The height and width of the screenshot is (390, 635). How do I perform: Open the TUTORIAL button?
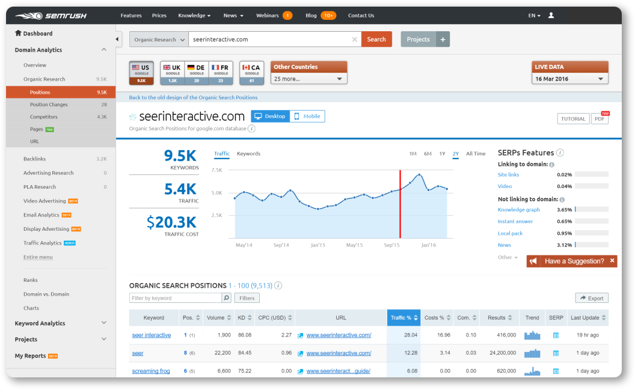point(573,118)
